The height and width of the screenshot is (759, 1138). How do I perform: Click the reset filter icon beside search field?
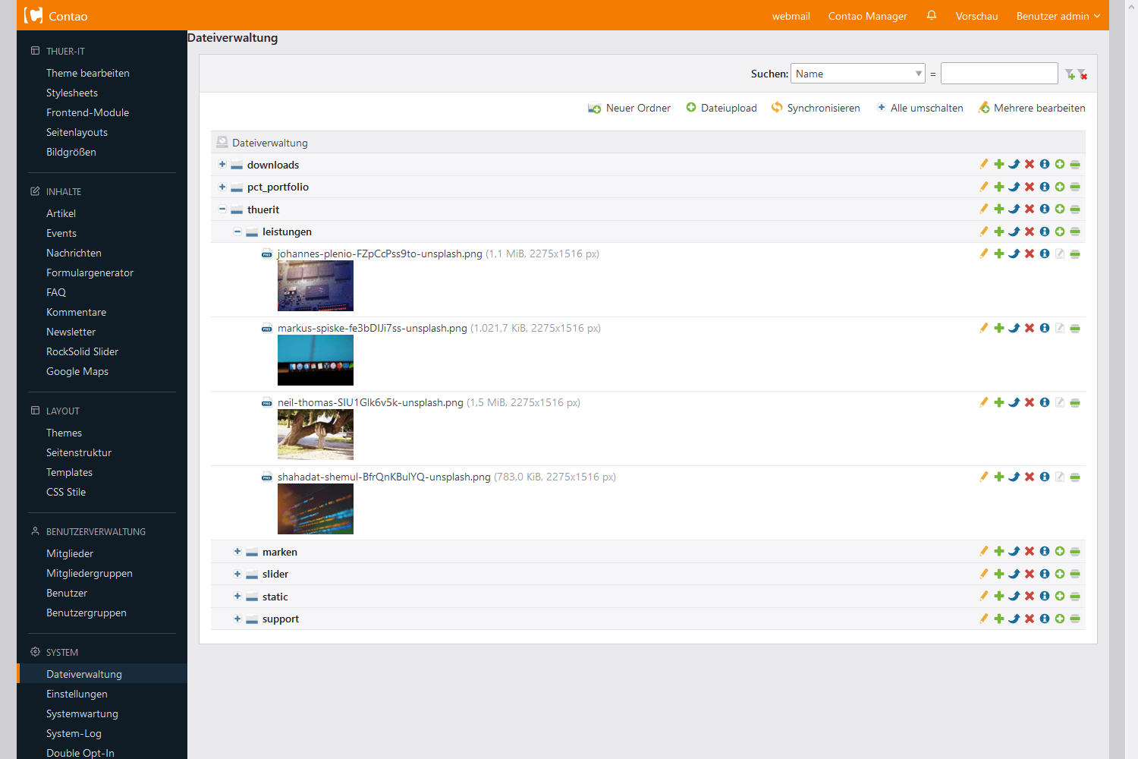click(x=1083, y=74)
